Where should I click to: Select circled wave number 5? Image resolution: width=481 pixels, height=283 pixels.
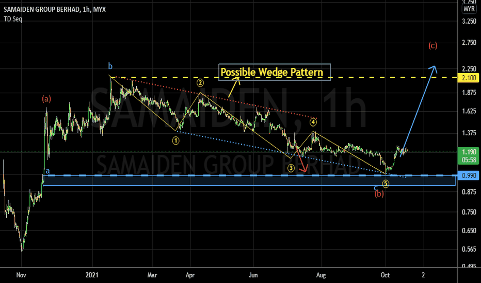pyautogui.click(x=386, y=184)
